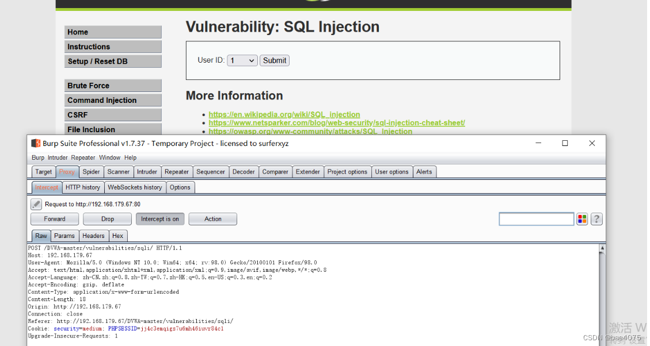Image resolution: width=650 pixels, height=346 pixels.
Task: Switch to the Extender tab
Action: pyautogui.click(x=308, y=172)
